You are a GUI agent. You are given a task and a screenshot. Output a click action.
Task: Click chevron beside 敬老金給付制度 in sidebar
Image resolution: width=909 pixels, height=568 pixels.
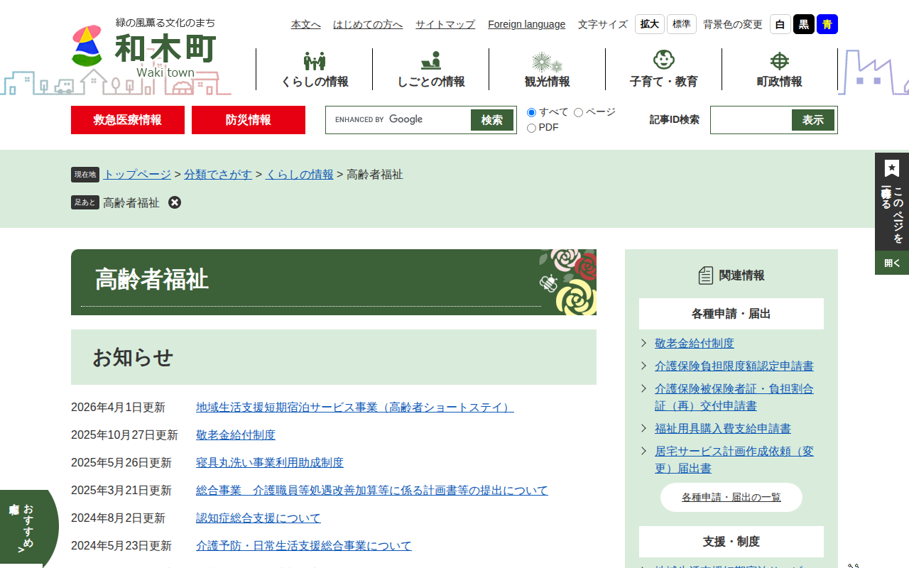coord(643,343)
